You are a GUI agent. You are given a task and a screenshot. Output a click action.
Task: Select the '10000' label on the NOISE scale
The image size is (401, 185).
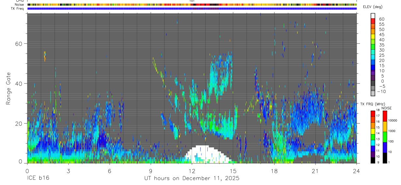click(x=393, y=120)
